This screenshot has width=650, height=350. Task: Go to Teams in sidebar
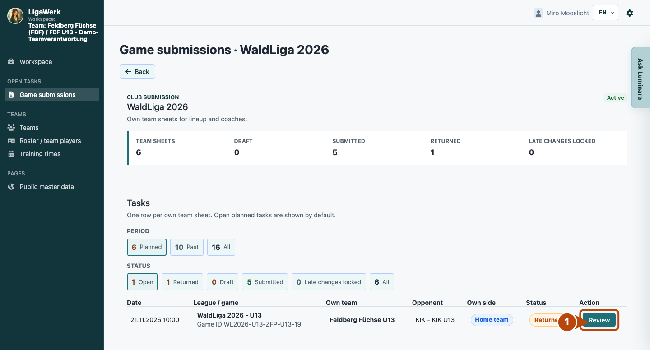52,128
